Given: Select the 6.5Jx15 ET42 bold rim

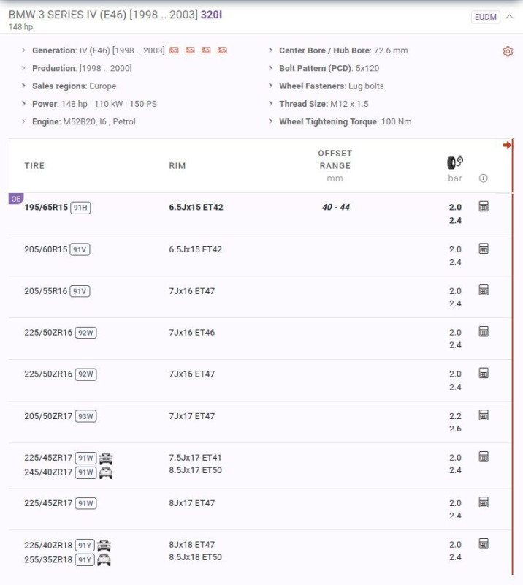Looking at the screenshot, I should (x=196, y=207).
